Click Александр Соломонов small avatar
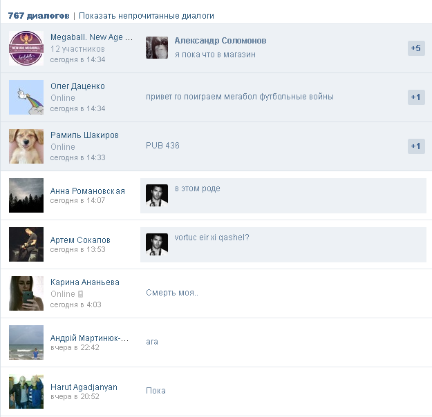Screen dimensions: 432x417 click(157, 48)
